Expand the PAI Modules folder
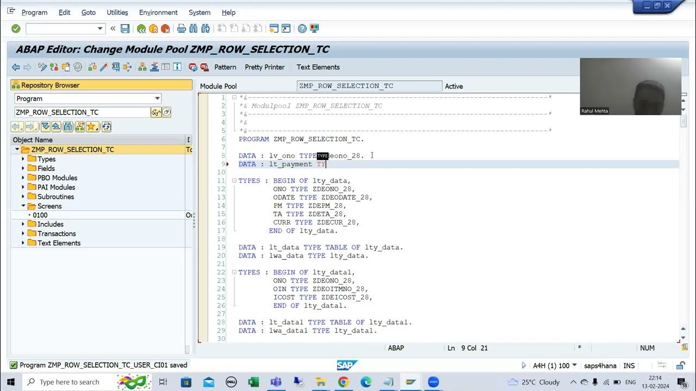 coord(23,187)
